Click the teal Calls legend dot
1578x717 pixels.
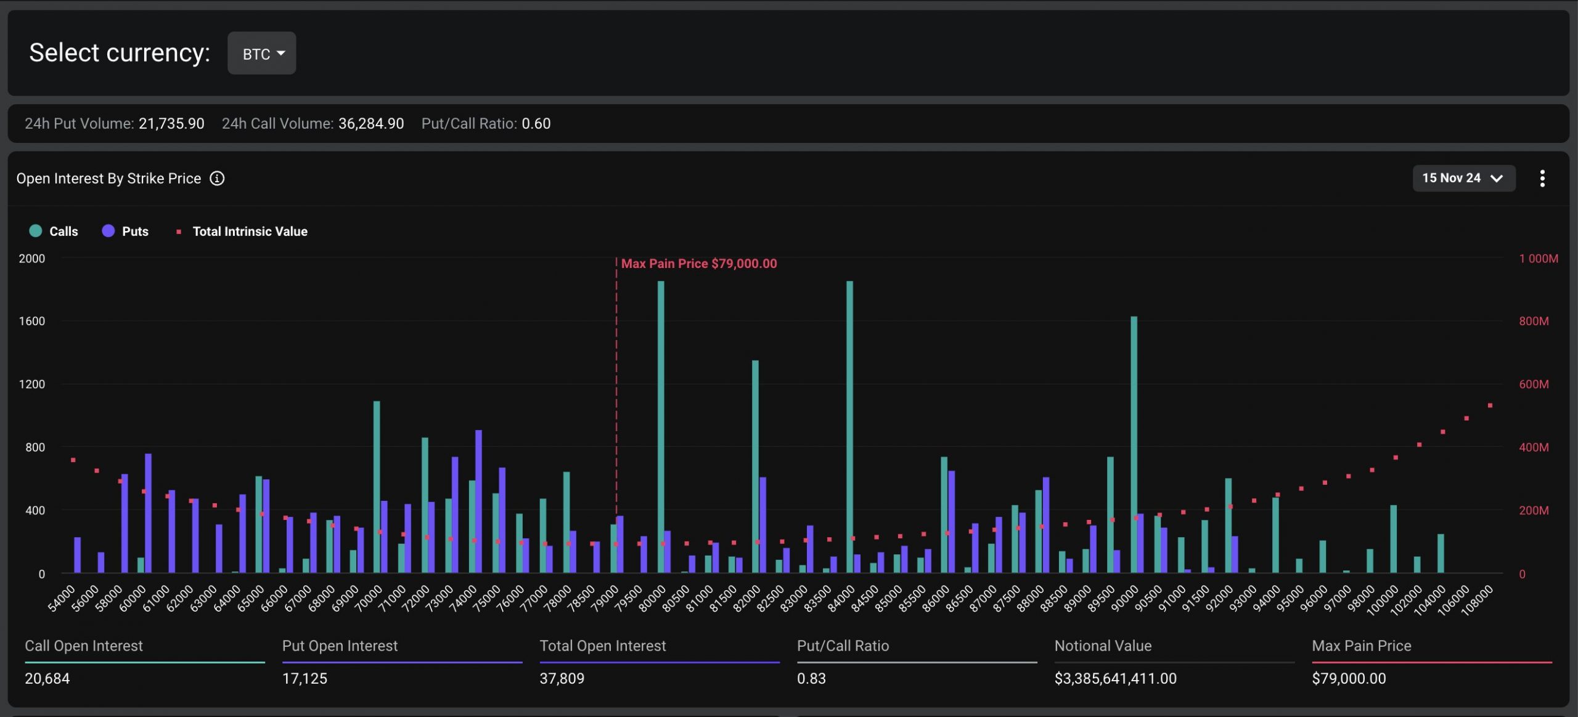[36, 231]
